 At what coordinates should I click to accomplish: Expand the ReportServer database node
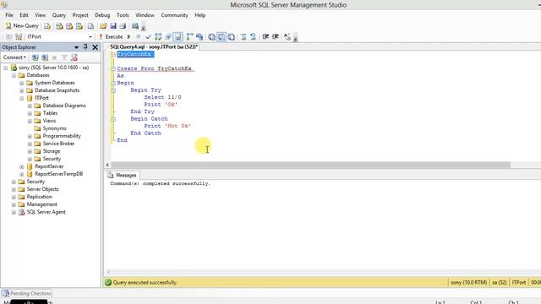pyautogui.click(x=21, y=166)
